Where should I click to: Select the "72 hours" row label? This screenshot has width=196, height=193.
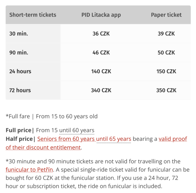tap(20, 90)
